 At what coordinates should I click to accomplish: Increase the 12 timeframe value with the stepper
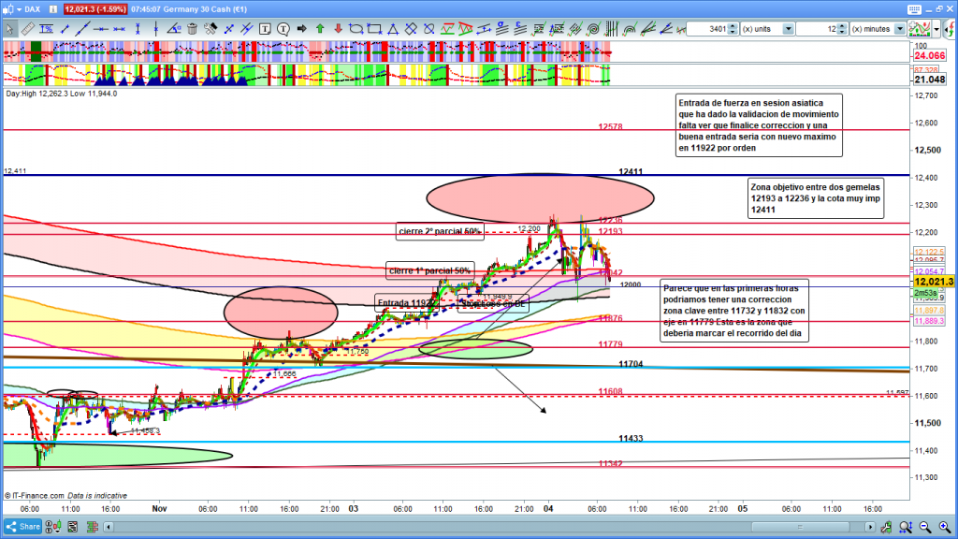point(842,26)
